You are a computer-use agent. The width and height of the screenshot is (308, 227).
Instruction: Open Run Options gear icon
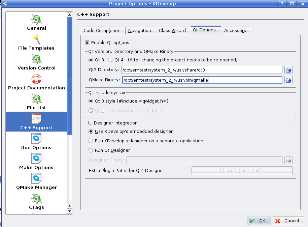tap(36, 139)
